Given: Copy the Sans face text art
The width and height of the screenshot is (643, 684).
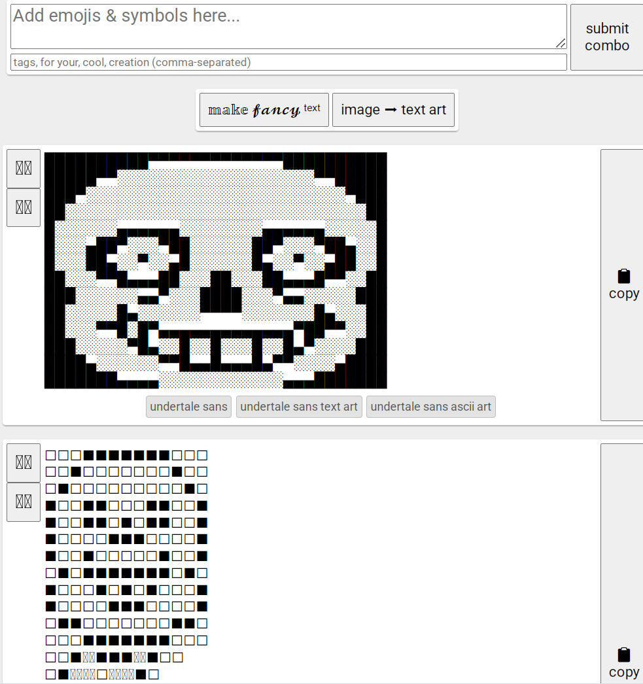Looking at the screenshot, I should coord(623,285).
